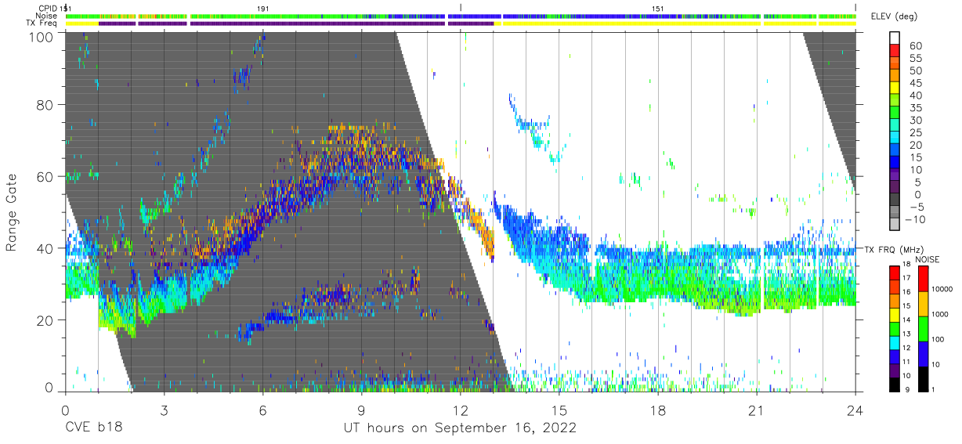Screen dimensions: 962x444
Task: Click the '-10' label on the ELEV scale
Action: point(914,220)
